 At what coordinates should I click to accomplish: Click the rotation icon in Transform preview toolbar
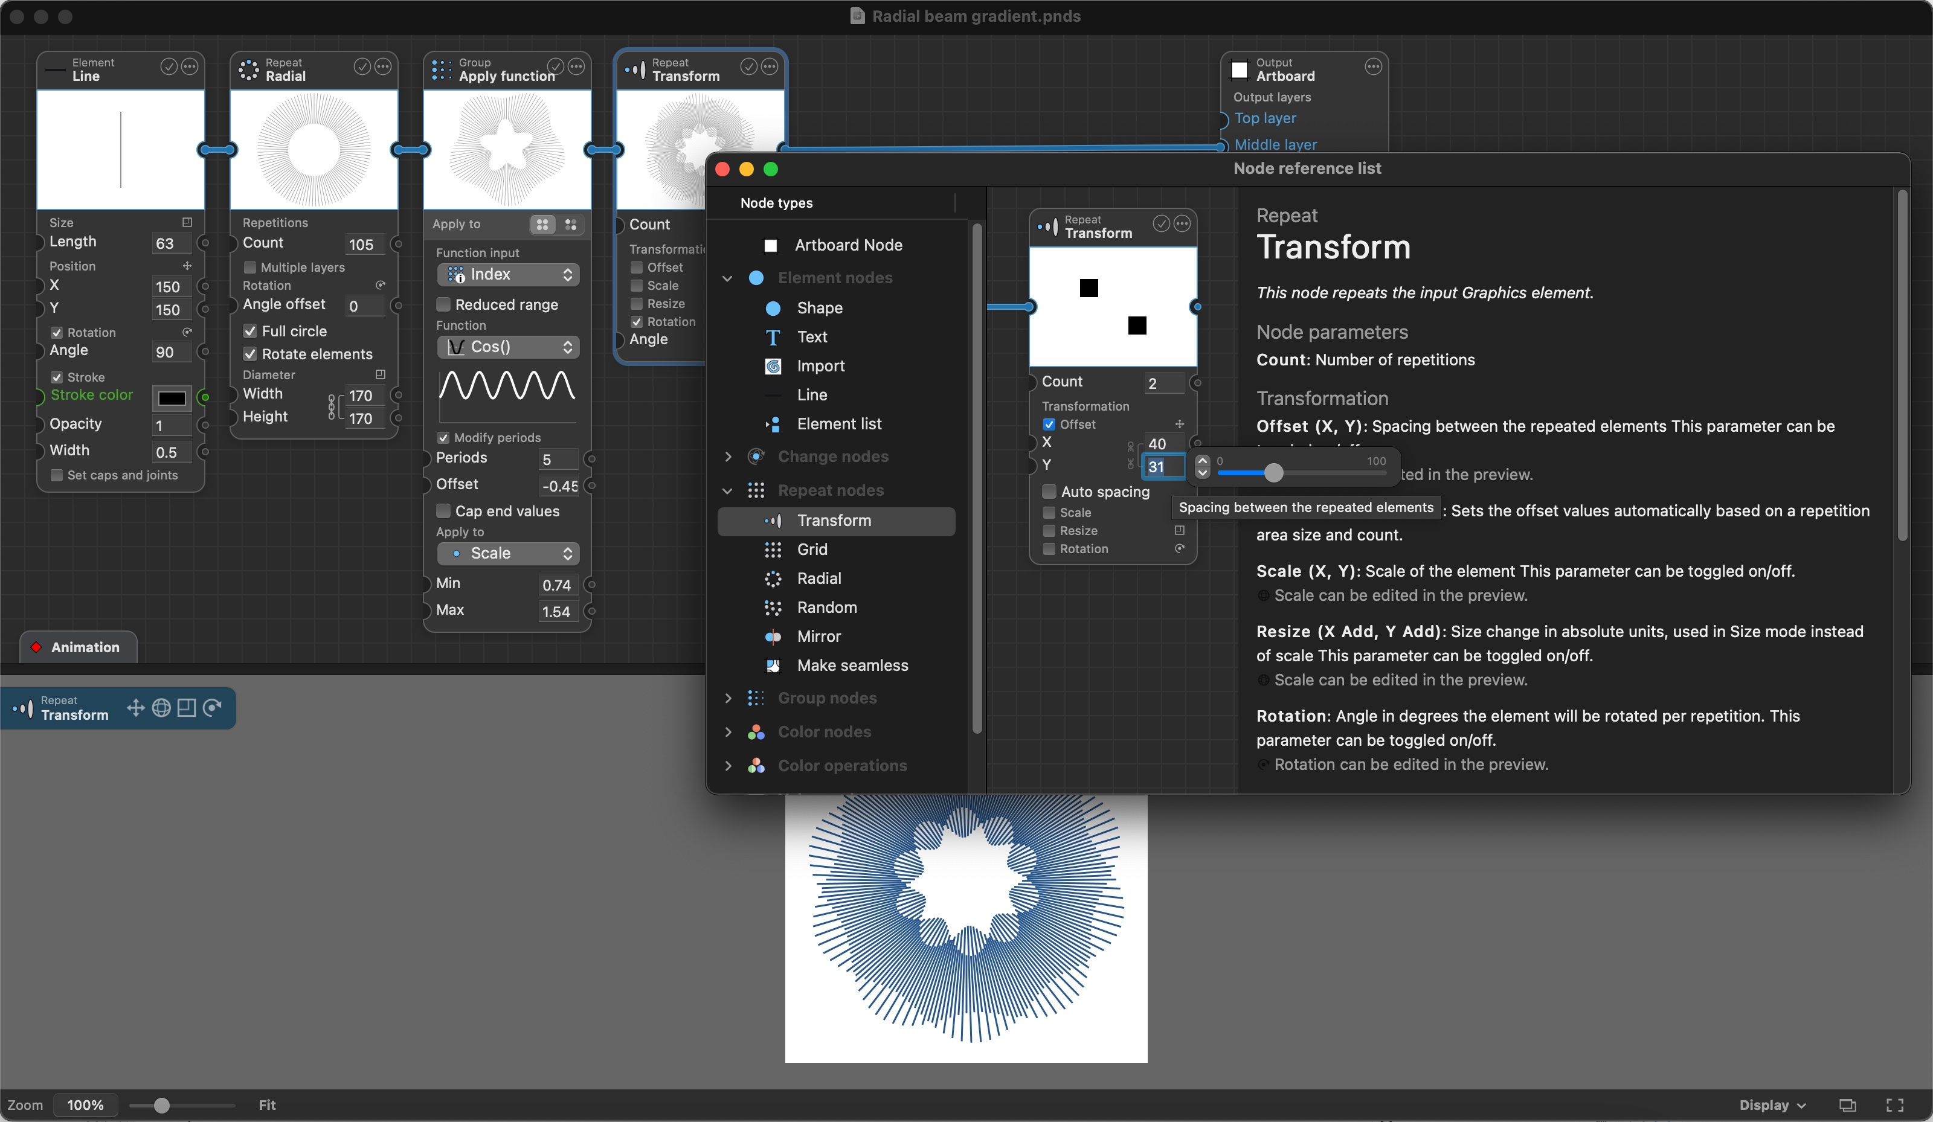click(213, 707)
